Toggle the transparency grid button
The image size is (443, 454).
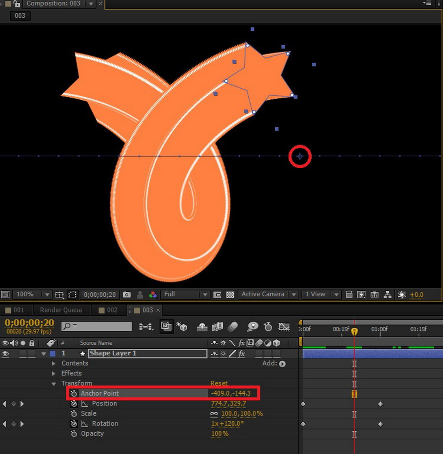230,295
